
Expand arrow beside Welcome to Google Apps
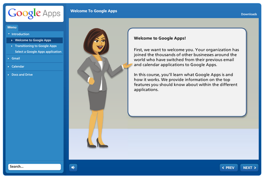click(12, 40)
